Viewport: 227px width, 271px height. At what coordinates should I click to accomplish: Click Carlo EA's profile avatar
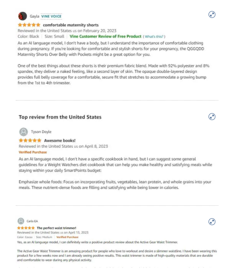21,221
